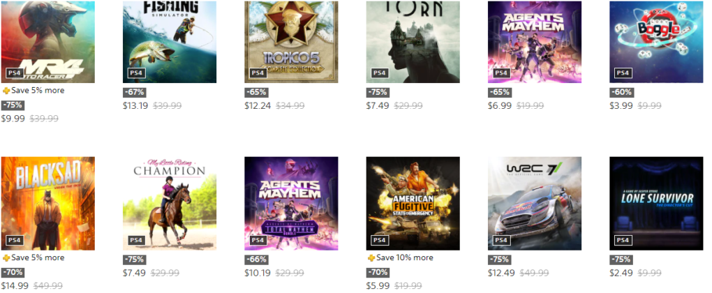Click the PS4 badge on WRC 7 cover
Screen dimensions: 712x293
[x=500, y=240]
